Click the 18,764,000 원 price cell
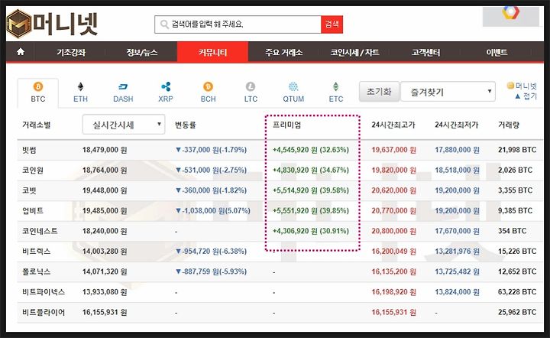The image size is (550, 338). click(x=105, y=171)
